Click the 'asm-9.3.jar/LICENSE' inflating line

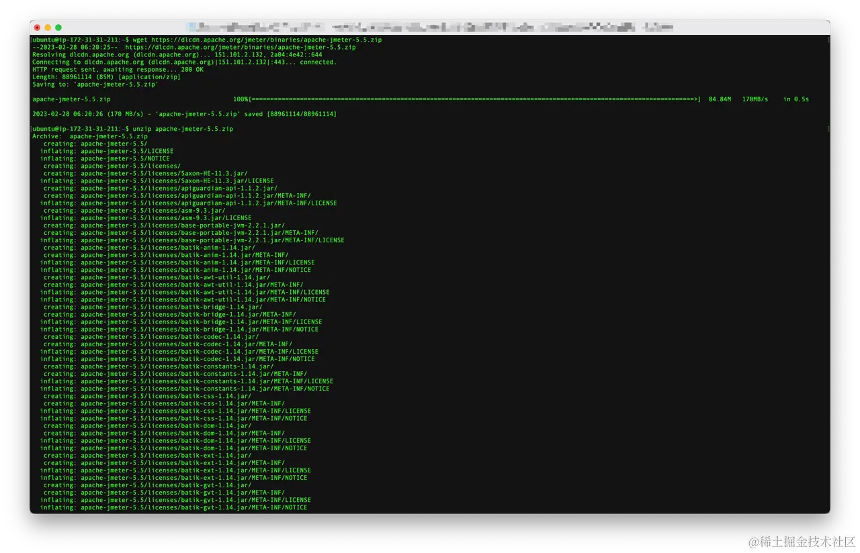pyautogui.click(x=146, y=217)
